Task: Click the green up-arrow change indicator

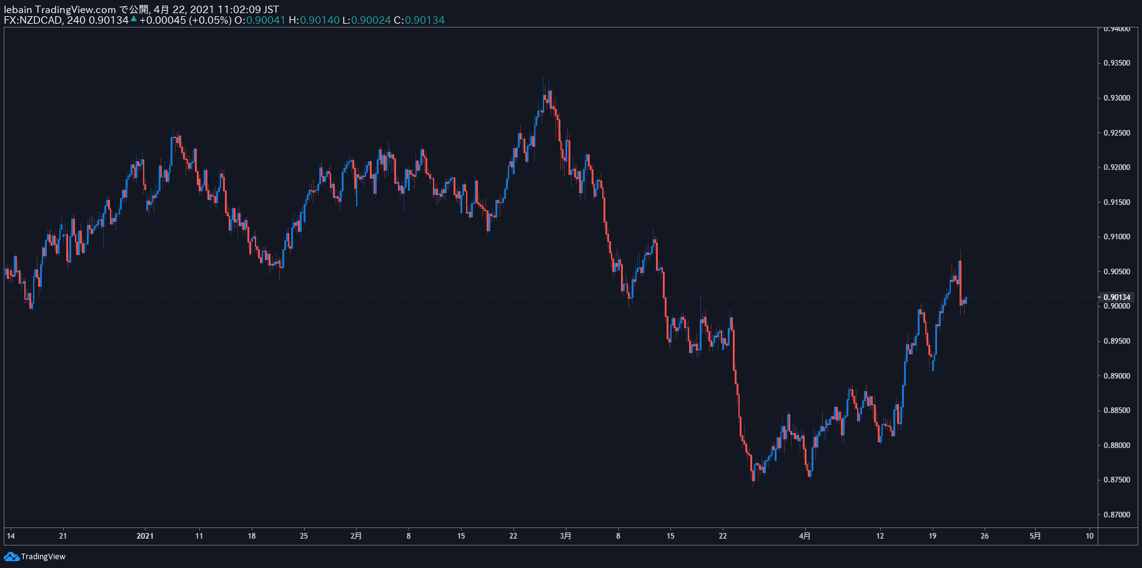Action: click(x=134, y=19)
